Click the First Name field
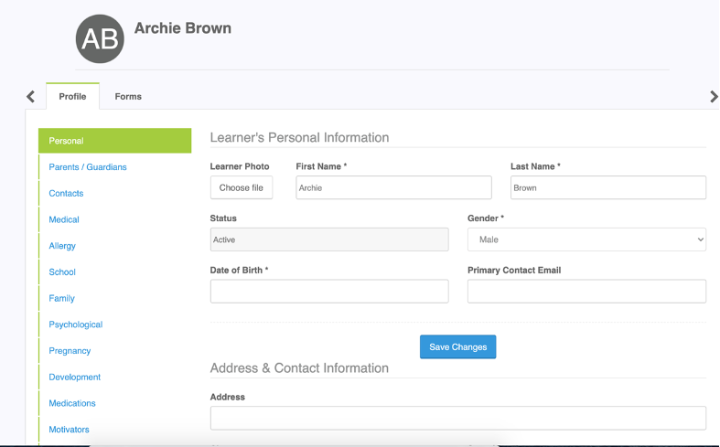The height and width of the screenshot is (447, 720). pos(393,187)
